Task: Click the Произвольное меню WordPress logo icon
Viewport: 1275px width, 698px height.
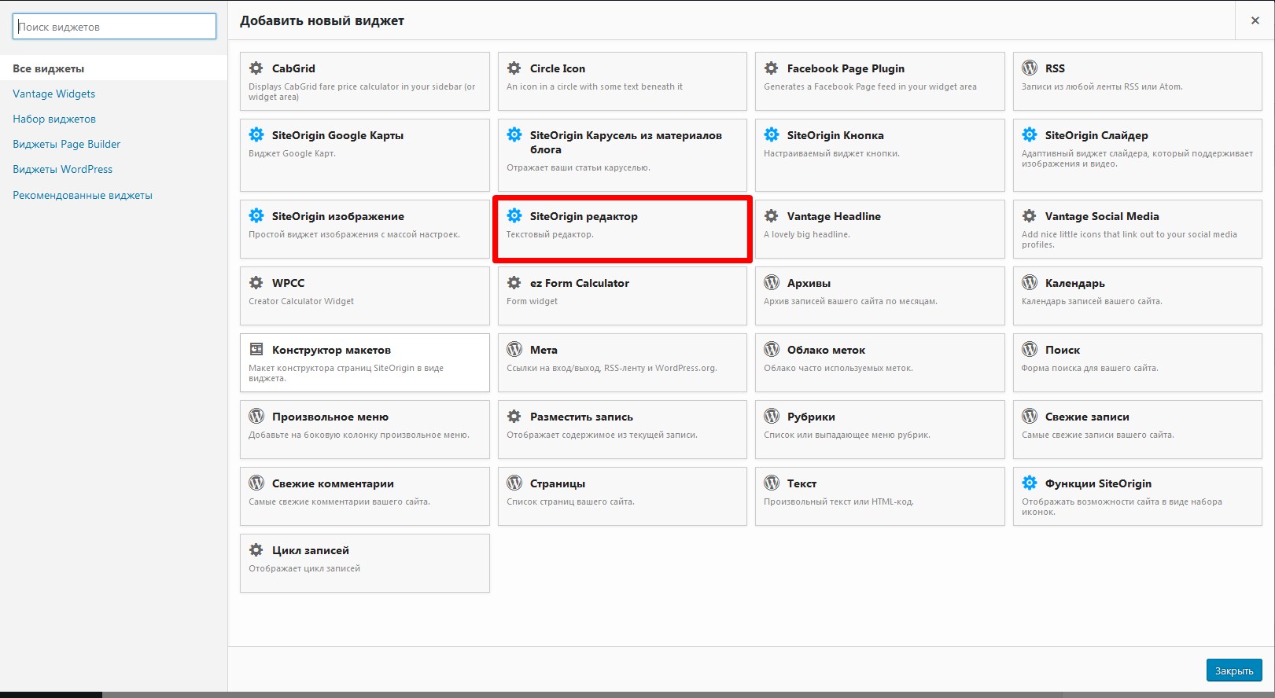Action: pos(256,417)
